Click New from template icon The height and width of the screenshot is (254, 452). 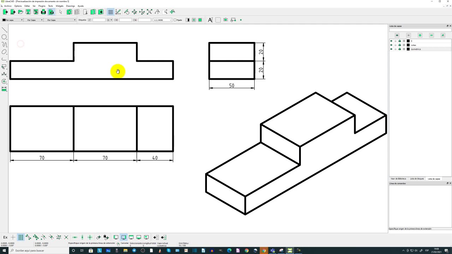(13, 12)
